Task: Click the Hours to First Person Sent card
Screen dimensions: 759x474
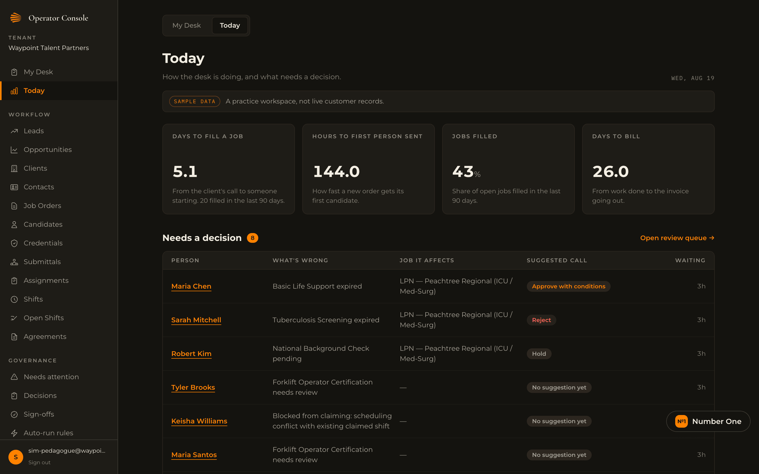Action: point(368,169)
